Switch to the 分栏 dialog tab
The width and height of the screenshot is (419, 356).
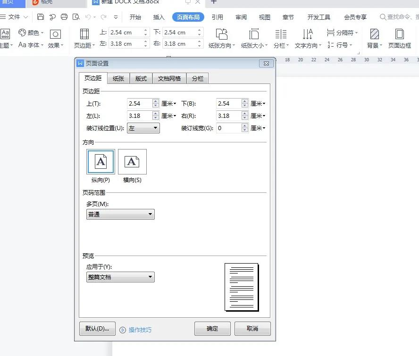[198, 79]
